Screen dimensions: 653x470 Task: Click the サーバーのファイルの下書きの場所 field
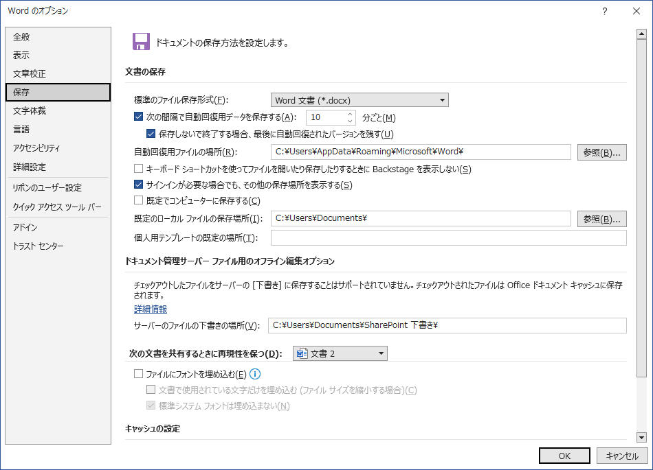coord(447,325)
